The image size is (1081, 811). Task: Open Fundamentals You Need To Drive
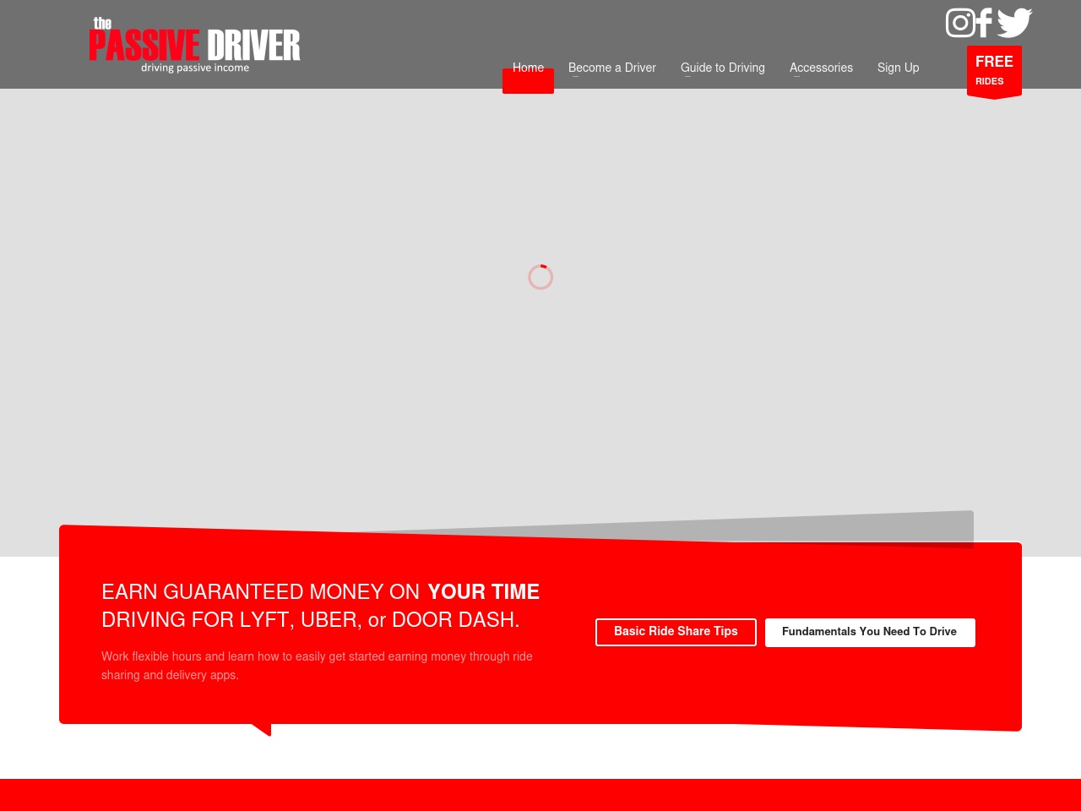click(x=870, y=632)
